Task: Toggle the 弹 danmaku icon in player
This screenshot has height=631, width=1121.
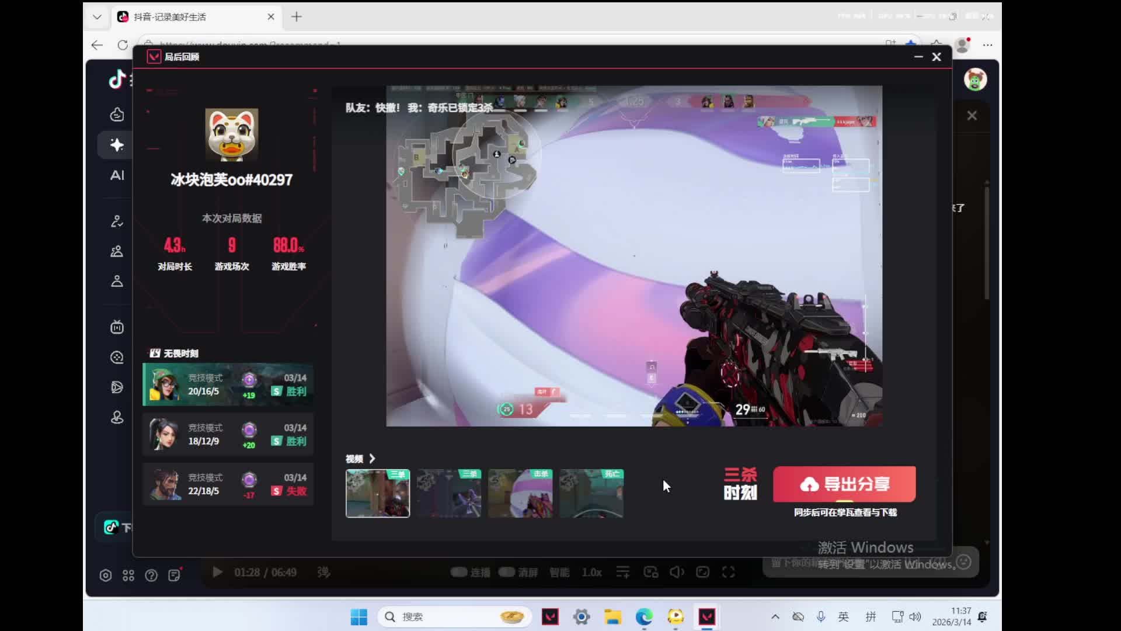Action: point(323,572)
